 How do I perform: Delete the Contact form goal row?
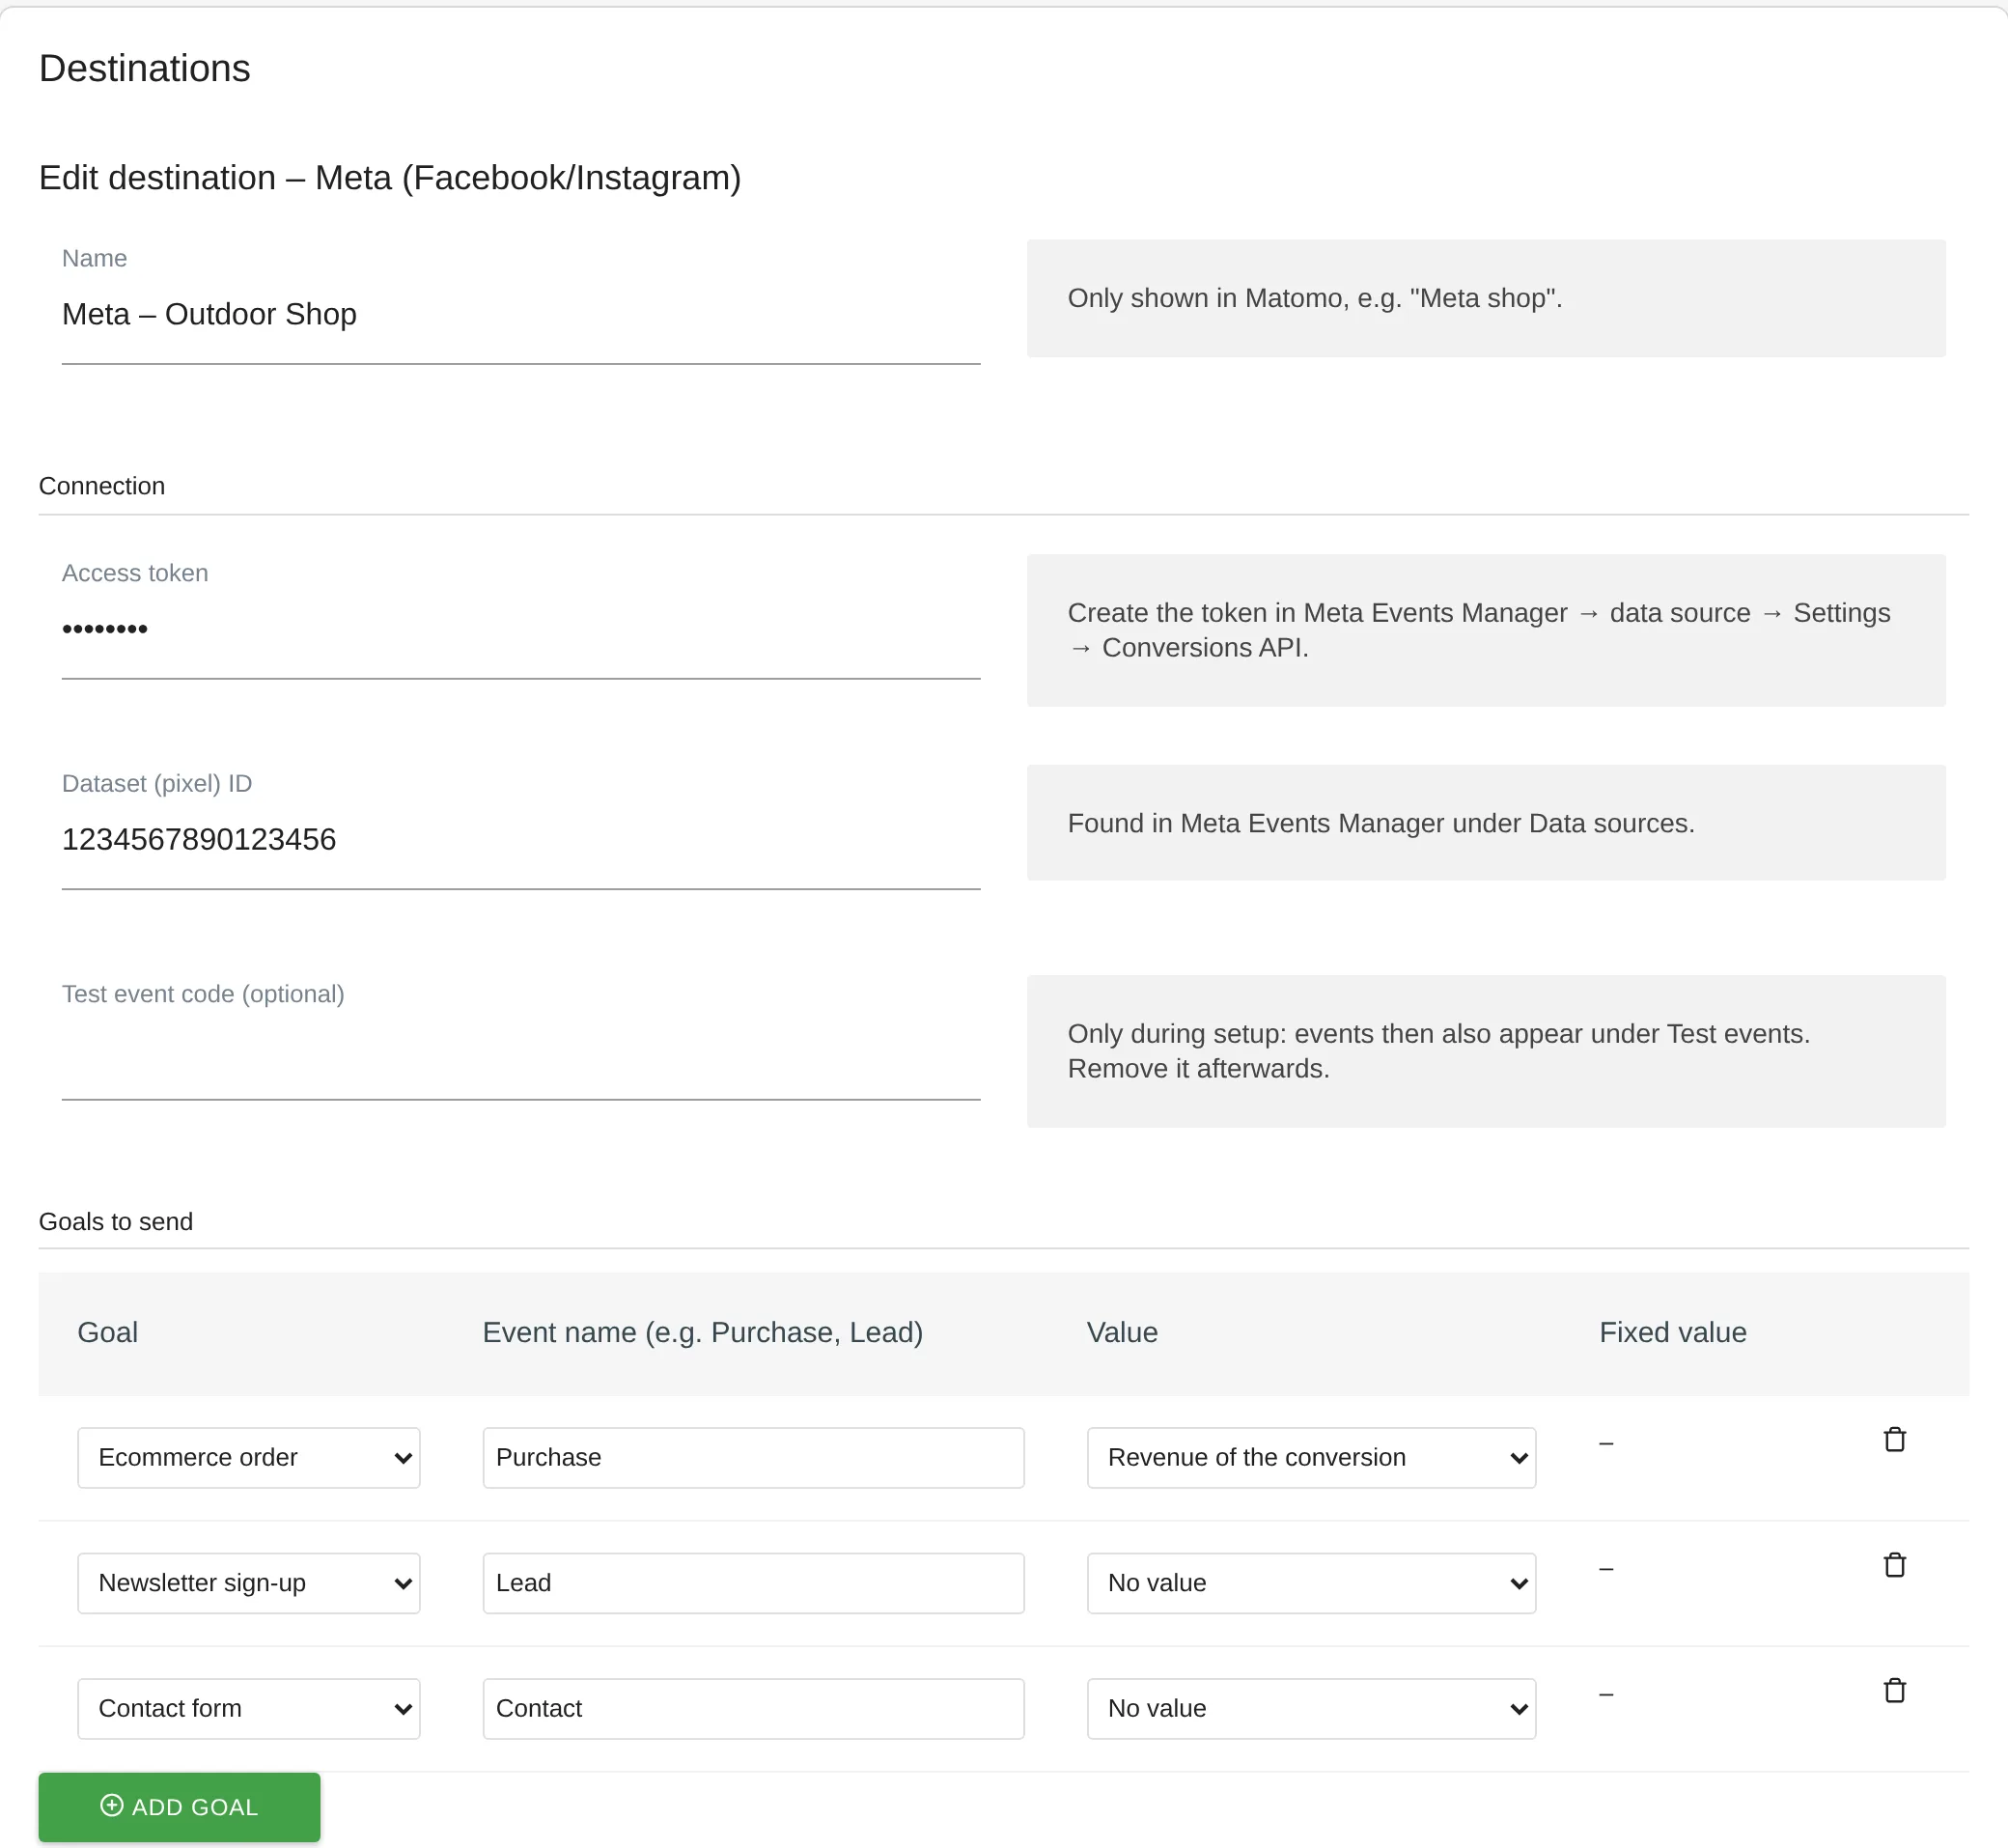pyautogui.click(x=1894, y=1690)
